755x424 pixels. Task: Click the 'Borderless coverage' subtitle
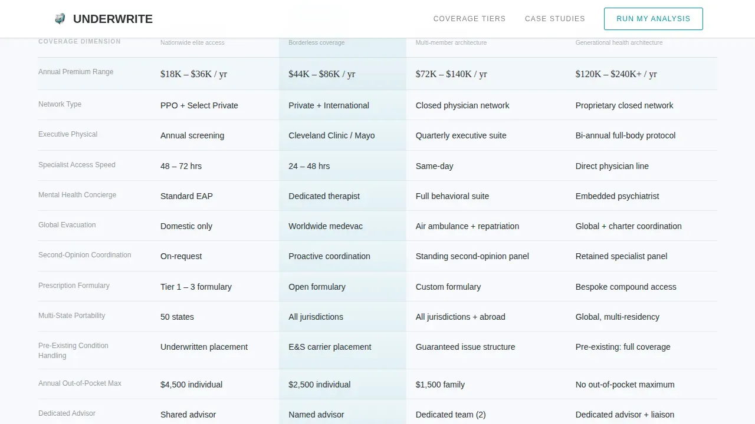[317, 42]
